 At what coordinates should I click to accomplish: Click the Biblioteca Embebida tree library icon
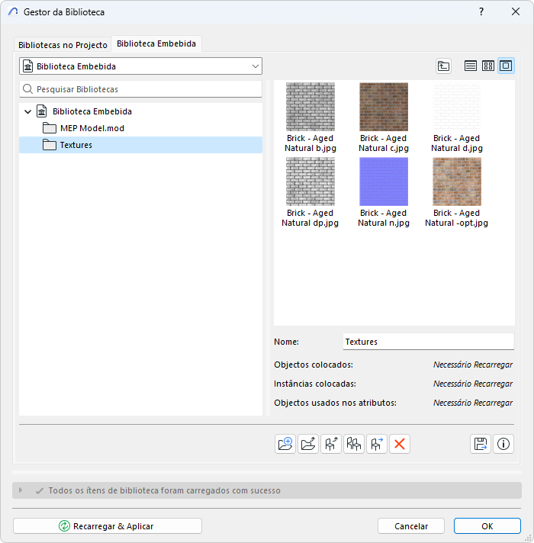[x=41, y=111]
